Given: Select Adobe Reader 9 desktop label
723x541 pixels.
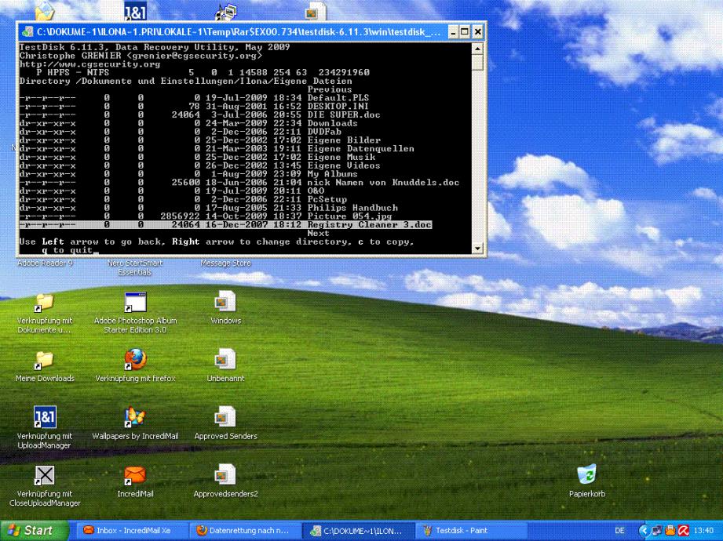Looking at the screenshot, I should pyautogui.click(x=45, y=263).
